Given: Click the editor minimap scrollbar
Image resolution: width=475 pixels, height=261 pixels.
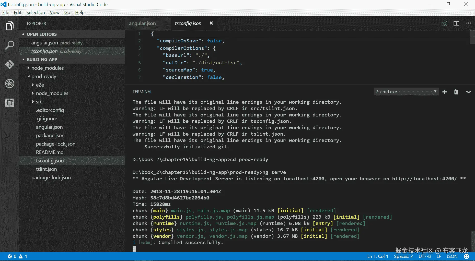Looking at the screenshot, I should [x=472, y=37].
